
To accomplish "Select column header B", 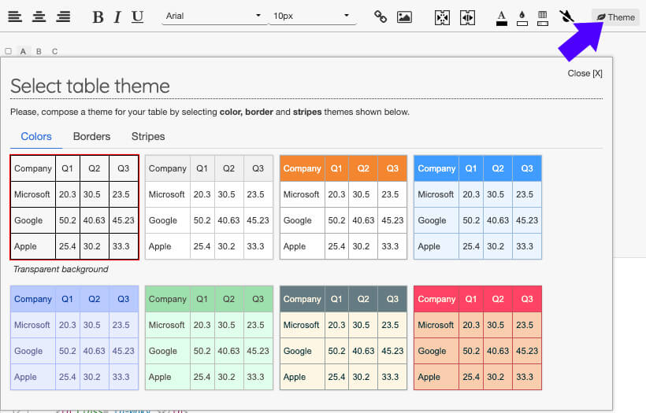I will (x=39, y=51).
